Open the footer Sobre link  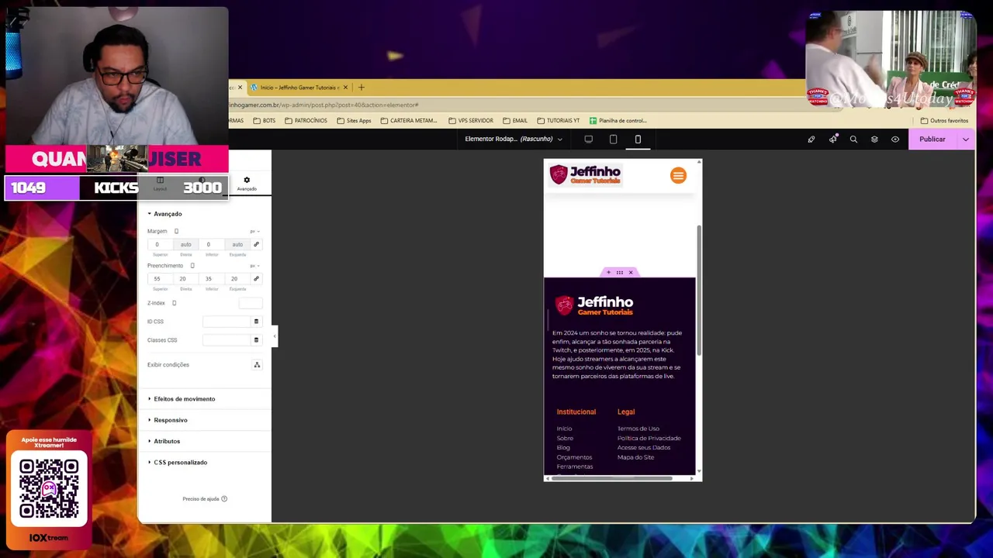(x=565, y=439)
